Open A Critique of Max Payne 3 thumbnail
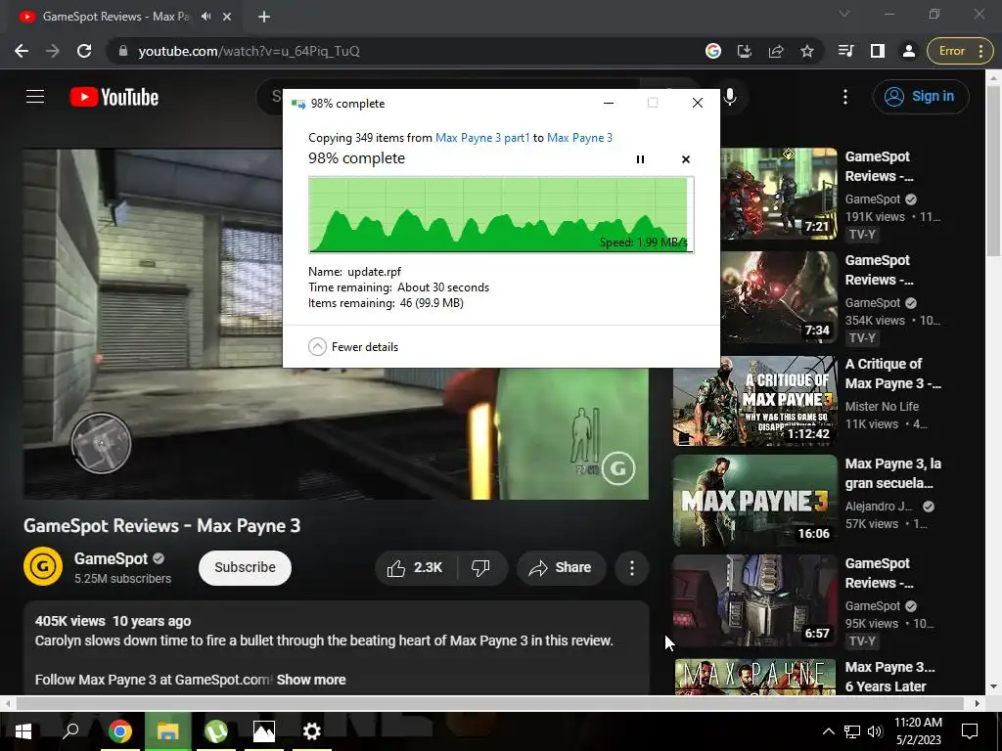Image resolution: width=1002 pixels, height=751 pixels. pos(754,401)
